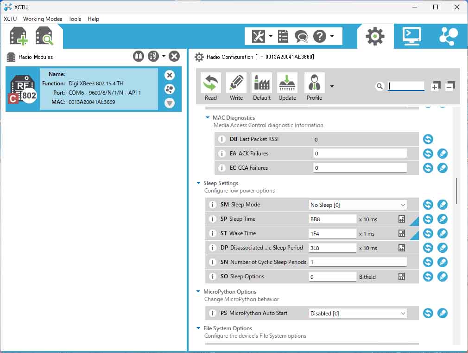Collapse the MAC Diagnostics section
The image size is (468, 353).
point(208,117)
